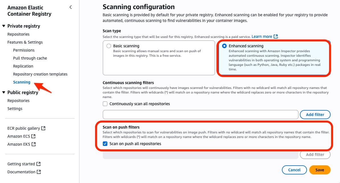
Task: Click the Save button
Action: [320, 170]
